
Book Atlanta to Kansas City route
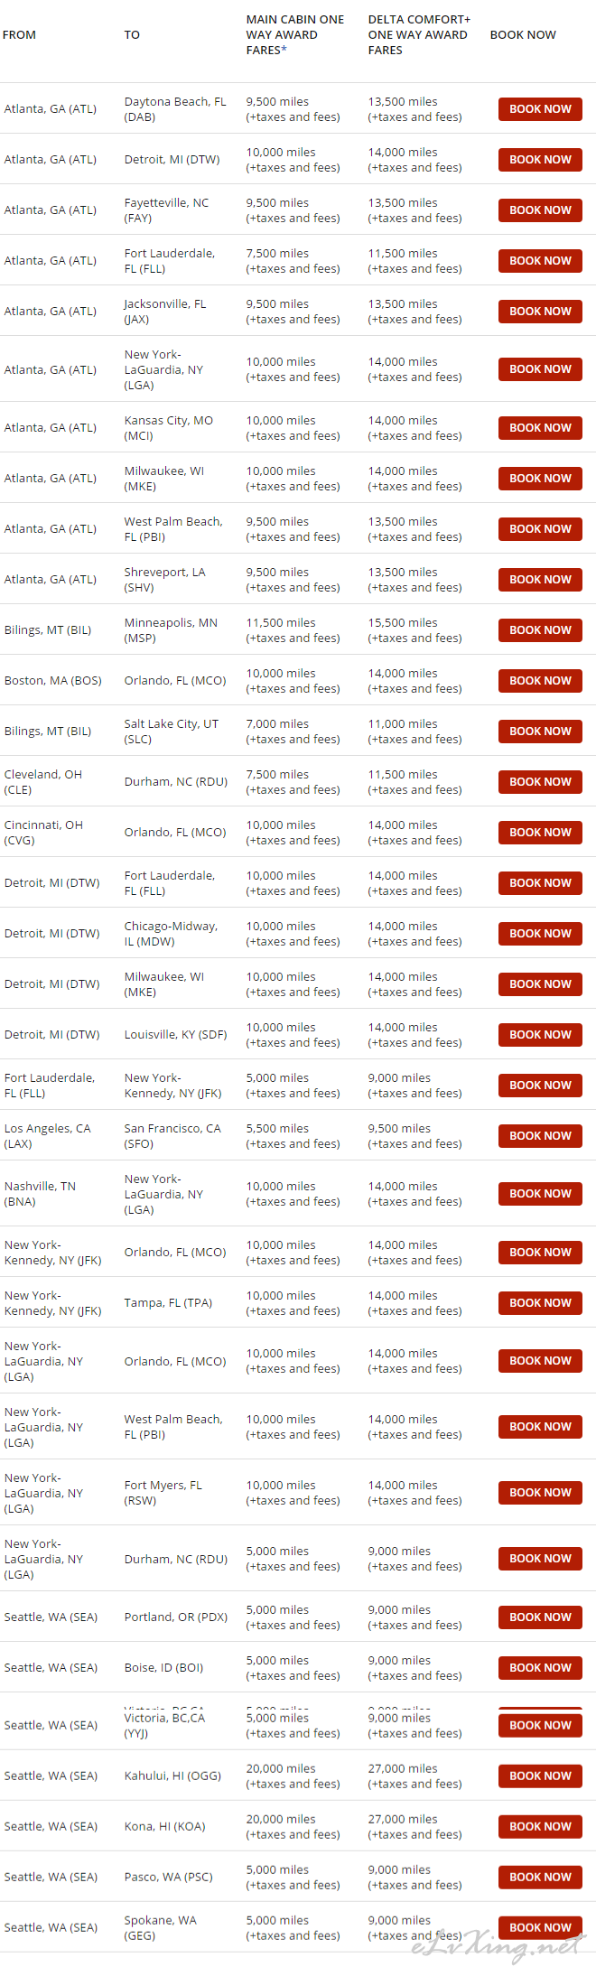pos(540,428)
